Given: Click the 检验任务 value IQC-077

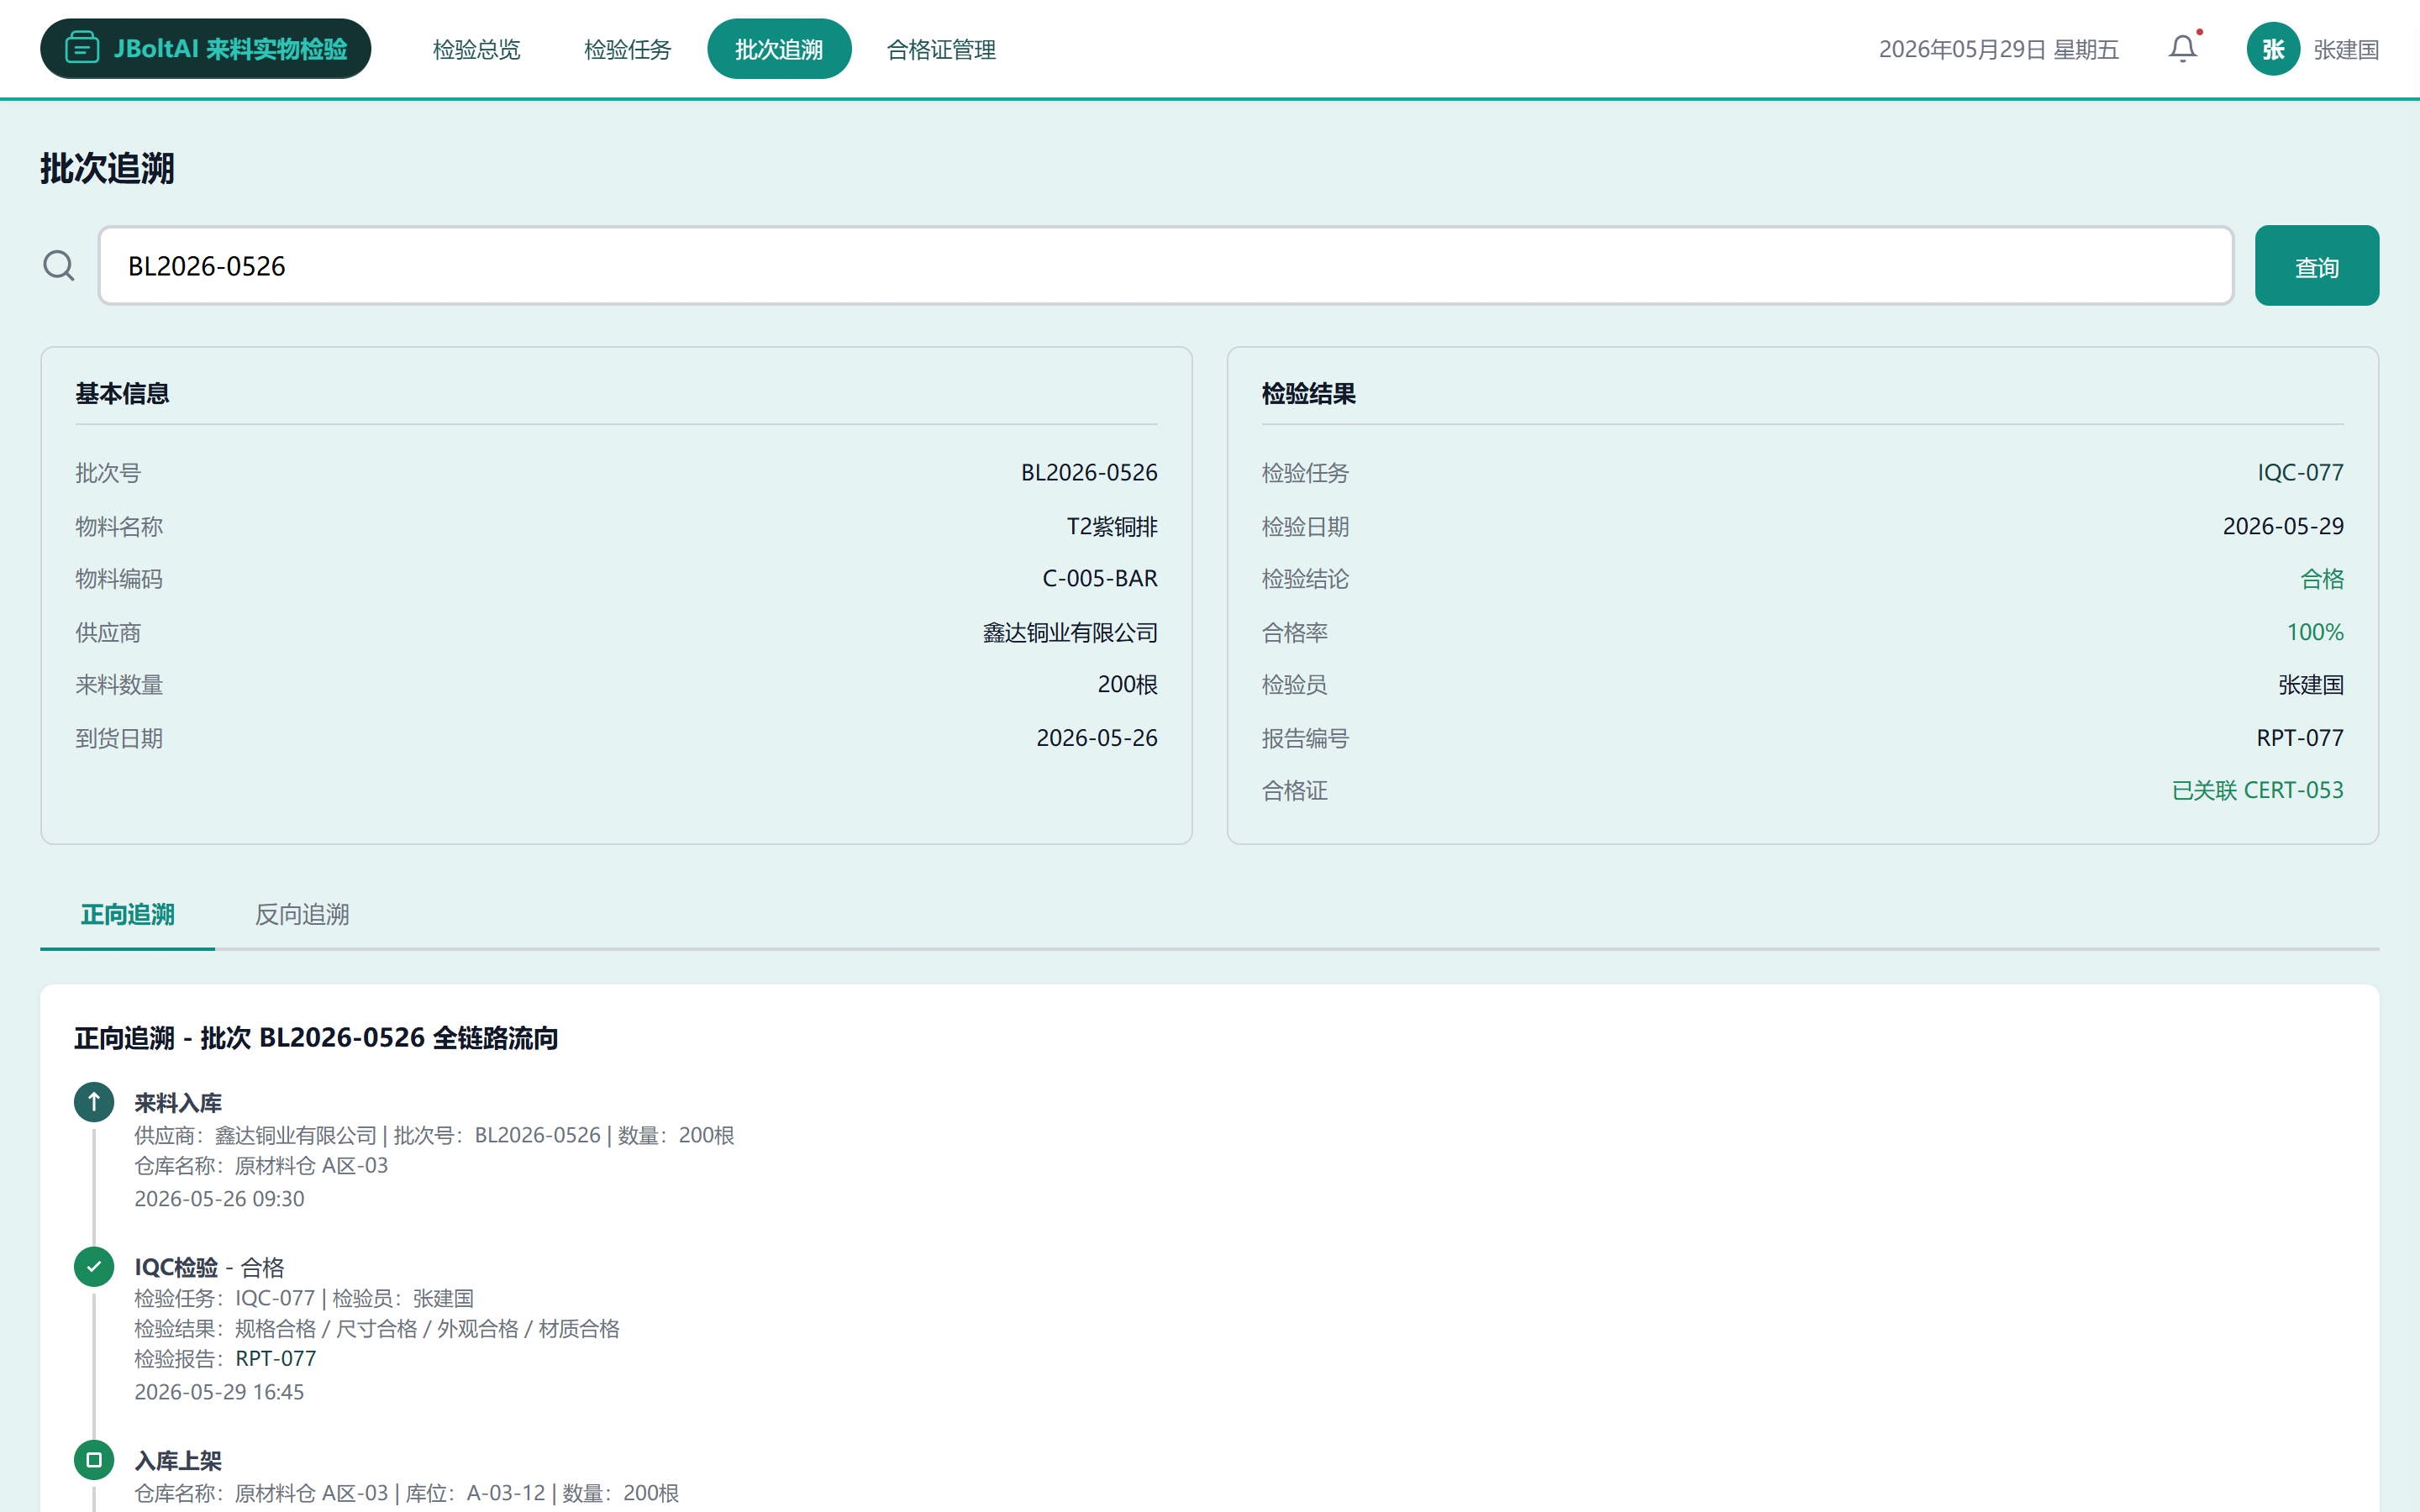Looking at the screenshot, I should (x=2300, y=472).
